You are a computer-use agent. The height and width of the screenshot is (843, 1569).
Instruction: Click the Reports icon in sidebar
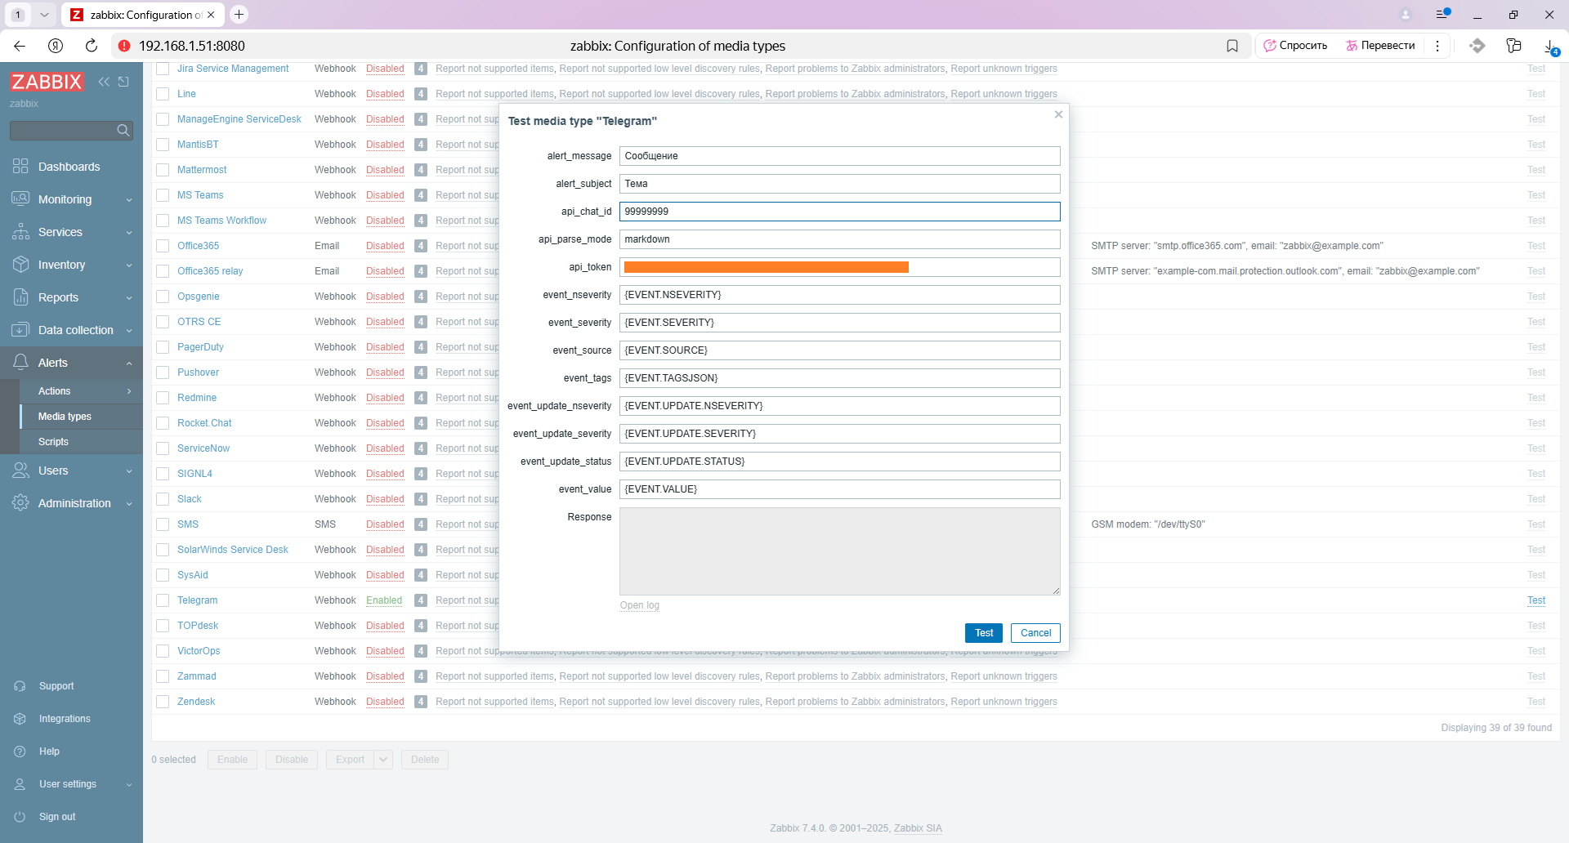[20, 297]
